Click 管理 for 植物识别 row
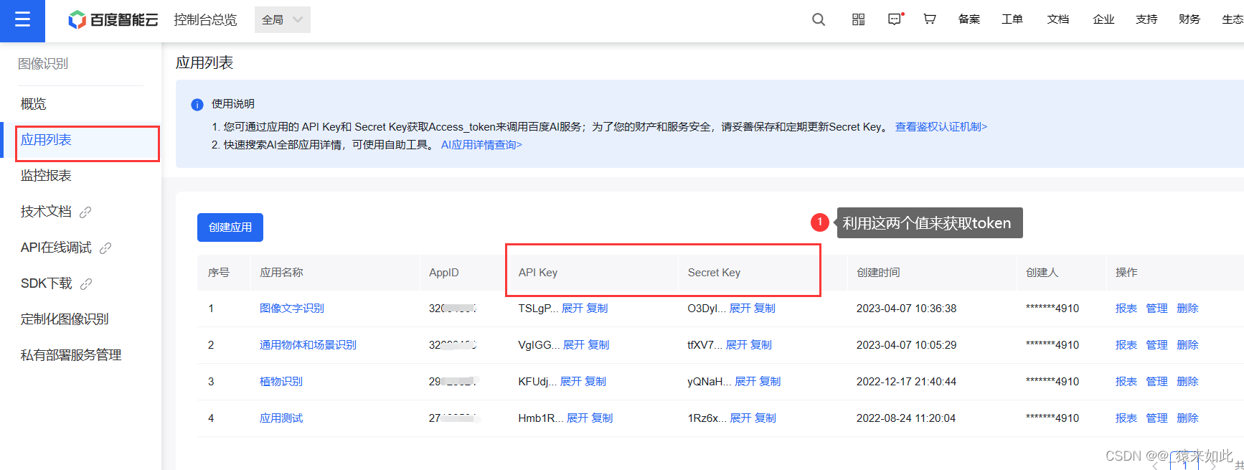This screenshot has height=470, width=1244. [1157, 382]
